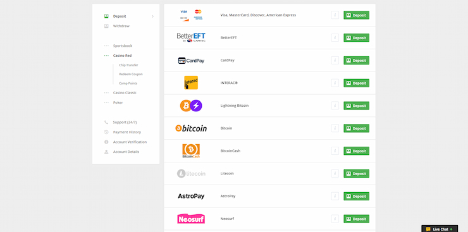The image size is (468, 232).
Task: Click the info icon for Lightning Bitcoin
Action: tap(335, 106)
